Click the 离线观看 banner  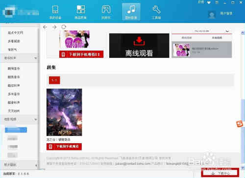[139, 46]
